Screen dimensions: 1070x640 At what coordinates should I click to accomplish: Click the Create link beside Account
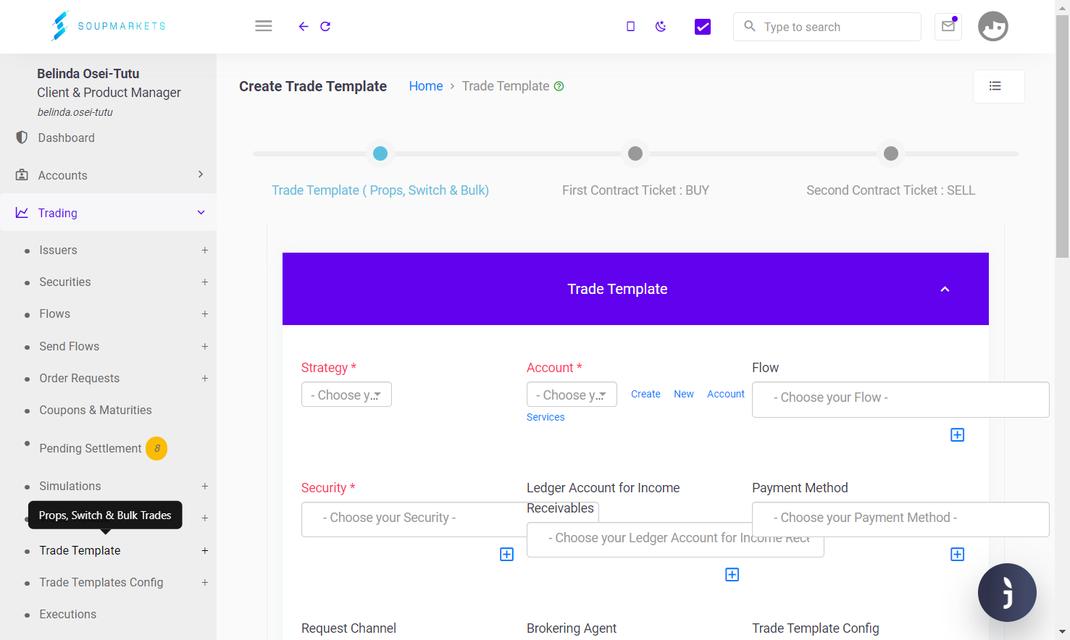[x=645, y=394]
